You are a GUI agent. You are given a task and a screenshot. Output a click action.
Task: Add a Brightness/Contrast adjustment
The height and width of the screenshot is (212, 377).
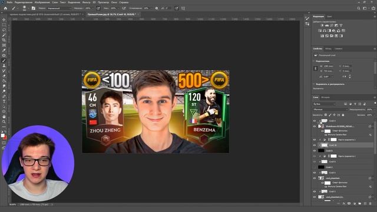[322, 25]
